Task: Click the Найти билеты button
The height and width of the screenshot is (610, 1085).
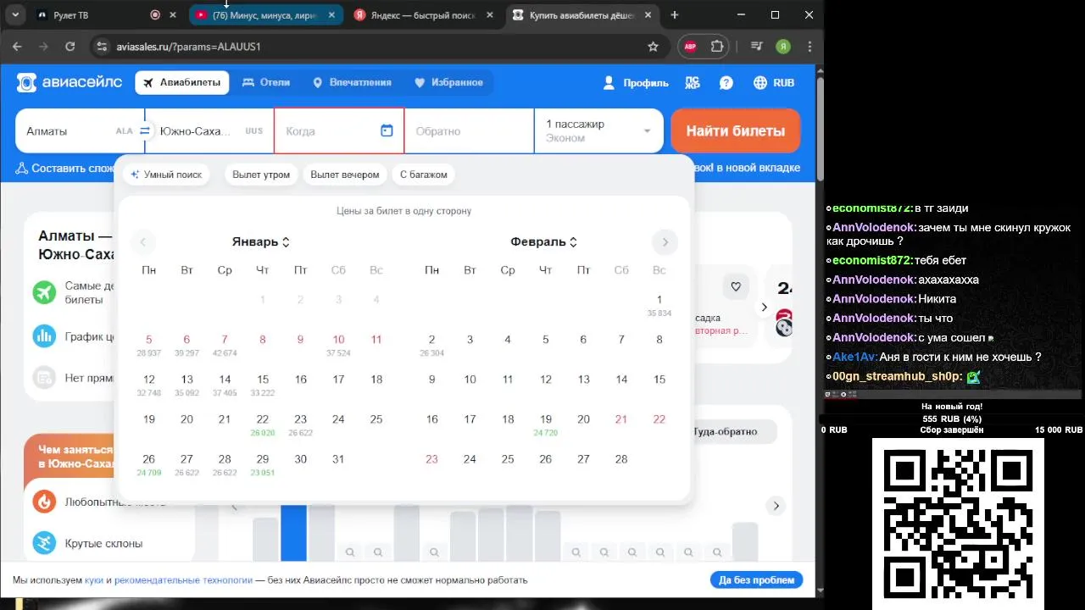Action: (735, 130)
